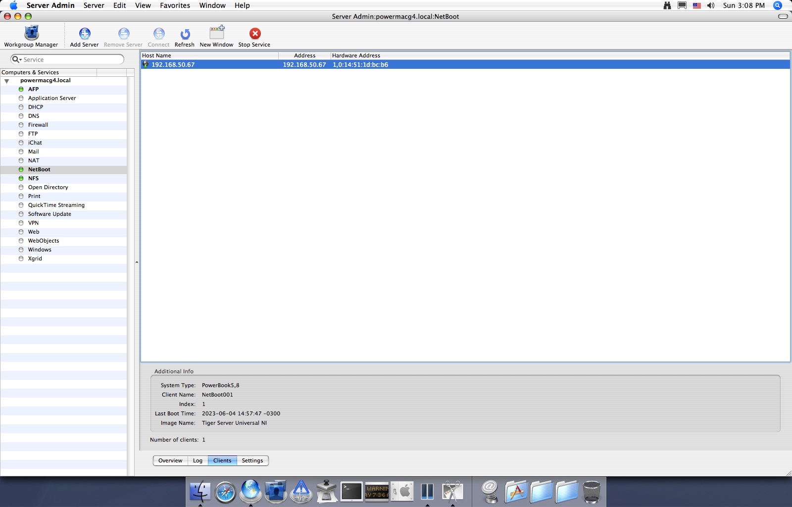Sort clients by Address column header

pos(304,55)
